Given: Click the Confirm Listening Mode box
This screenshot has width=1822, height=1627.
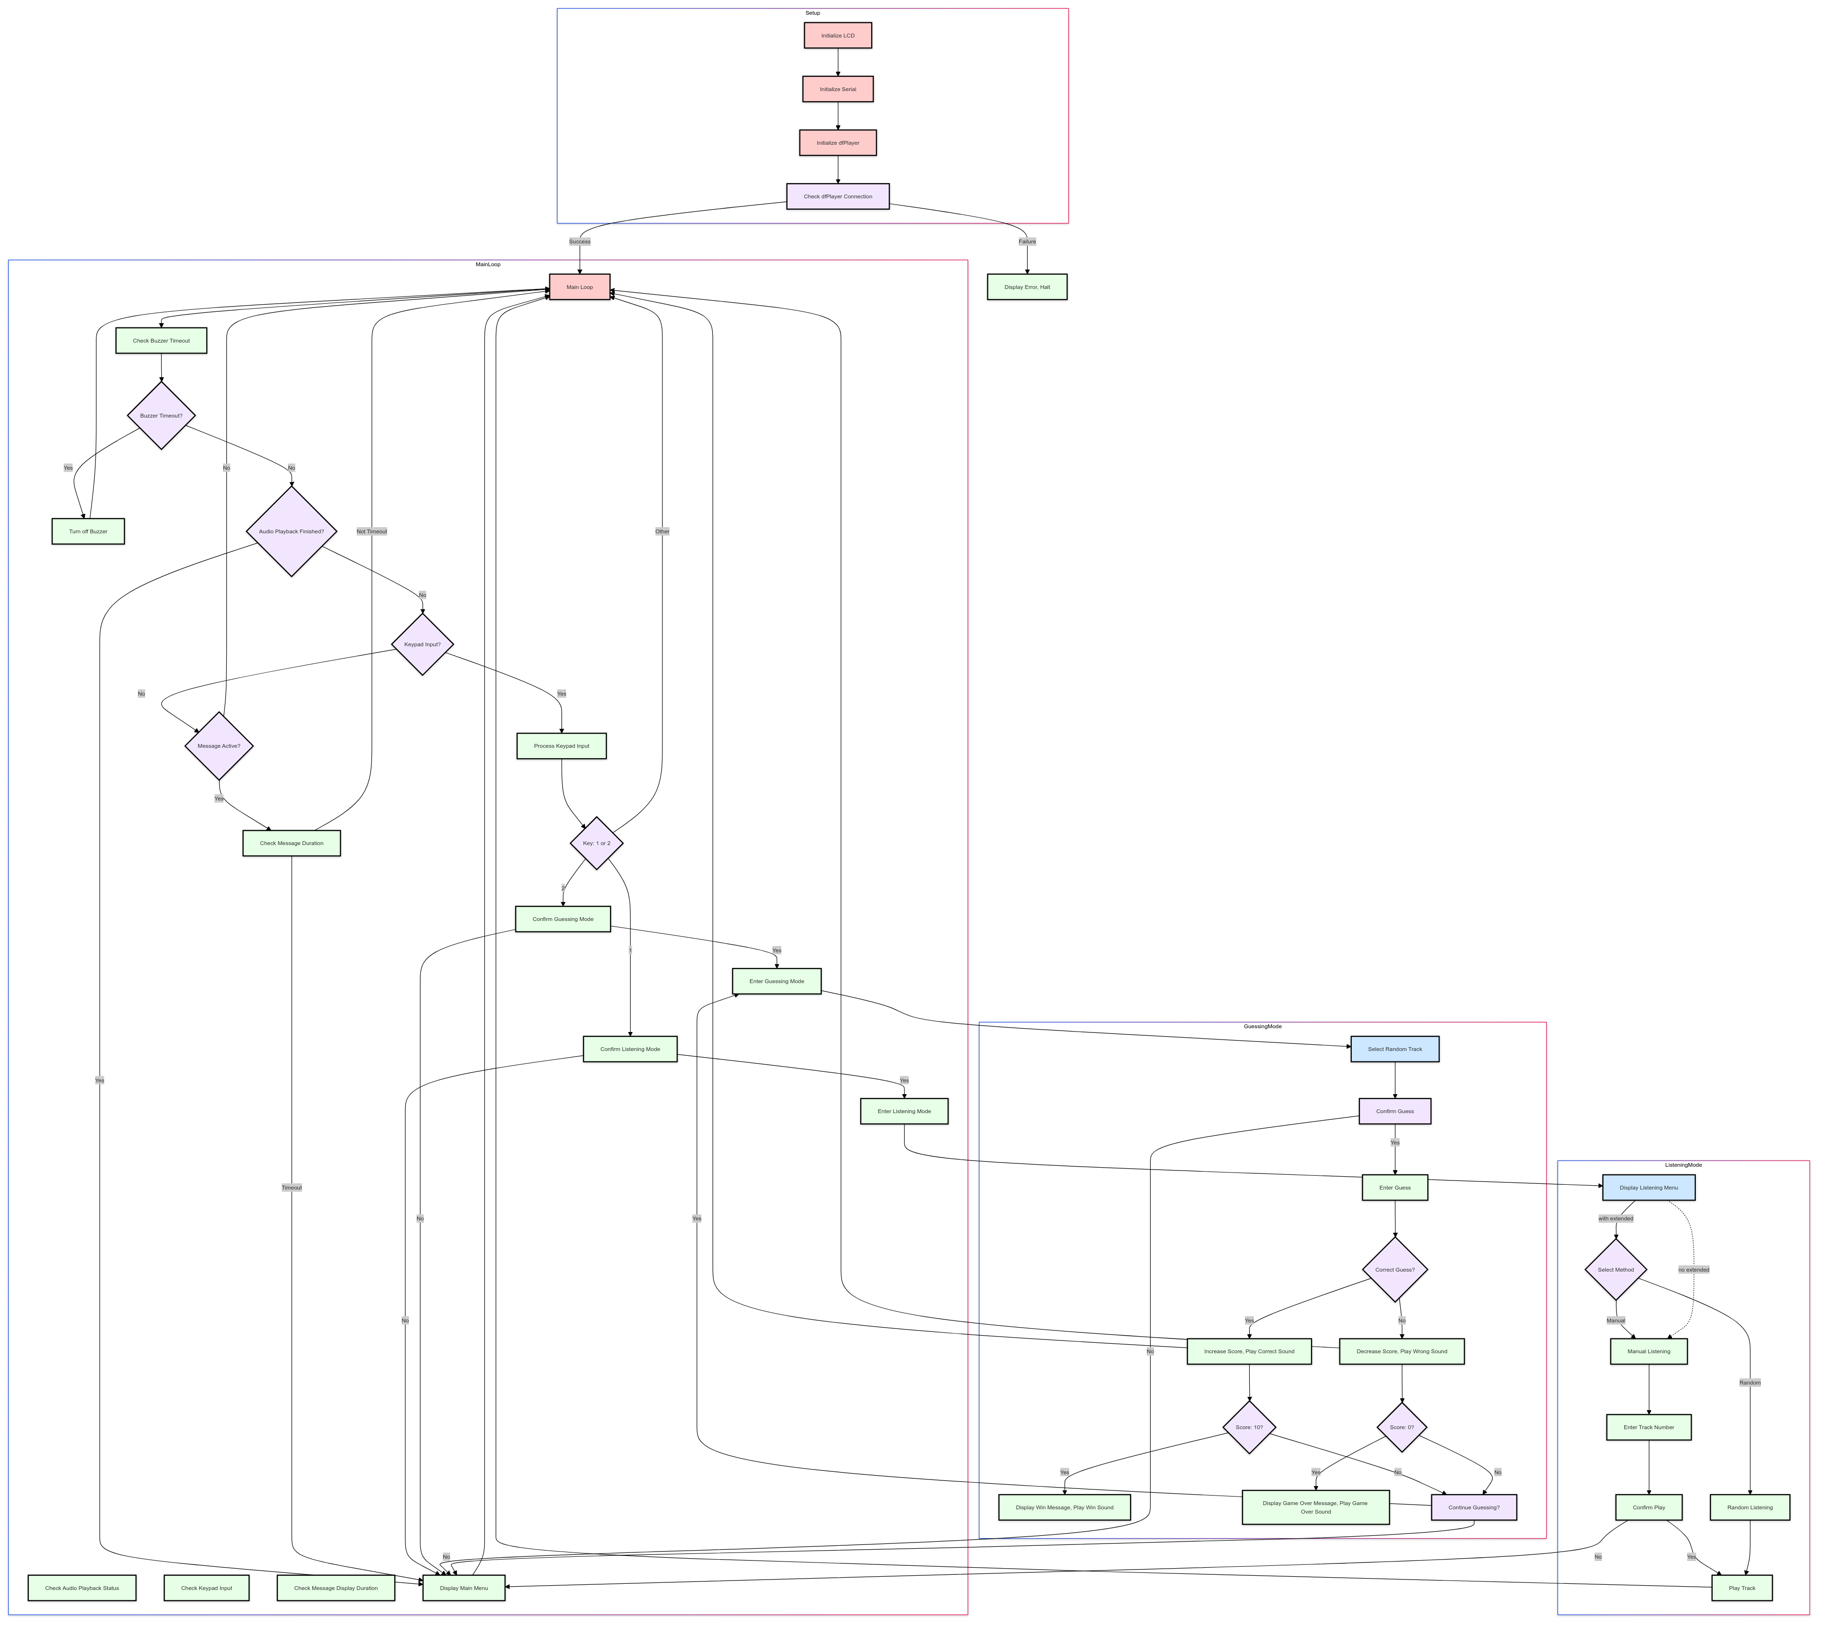Looking at the screenshot, I should pos(630,1050).
